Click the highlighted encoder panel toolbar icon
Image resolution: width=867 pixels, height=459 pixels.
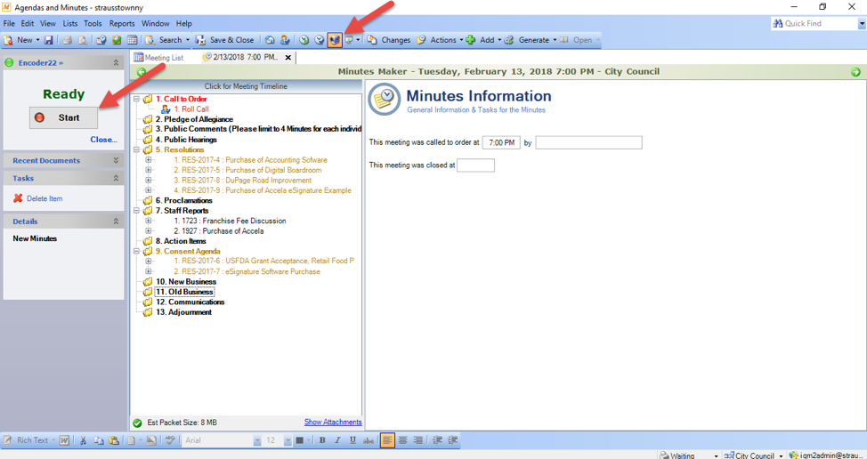pyautogui.click(x=334, y=40)
